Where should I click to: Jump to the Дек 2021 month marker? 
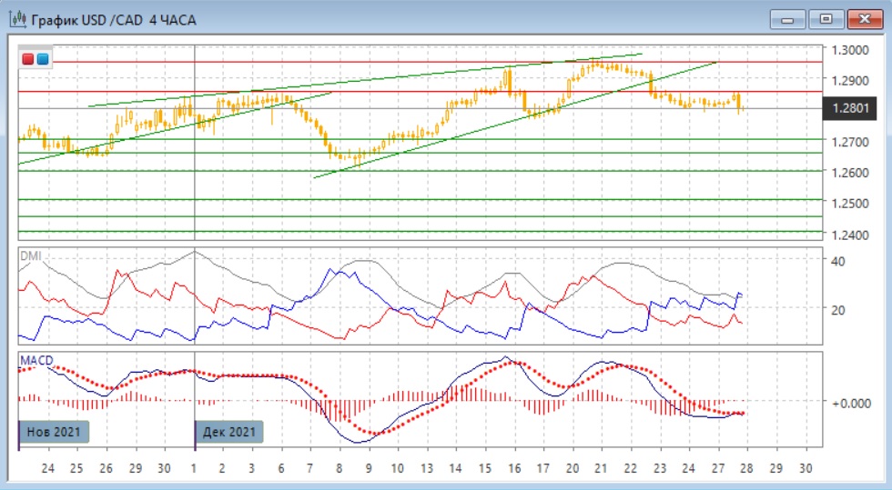(x=229, y=431)
